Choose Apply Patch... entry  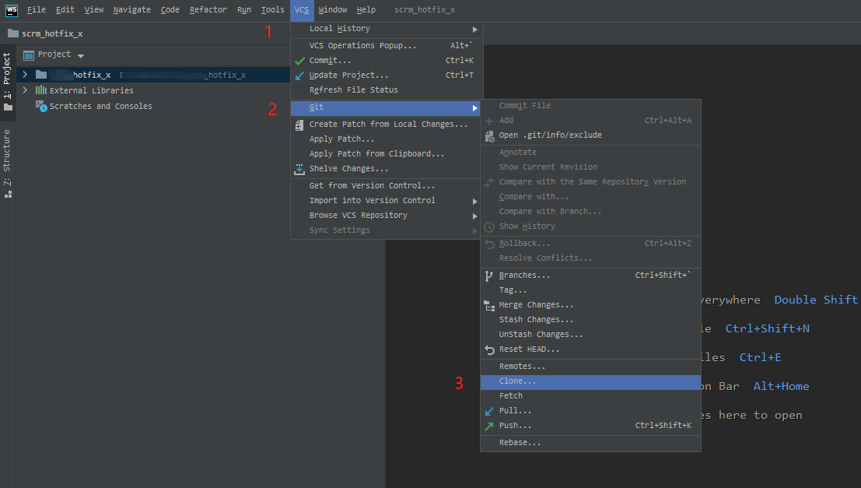coord(387,139)
